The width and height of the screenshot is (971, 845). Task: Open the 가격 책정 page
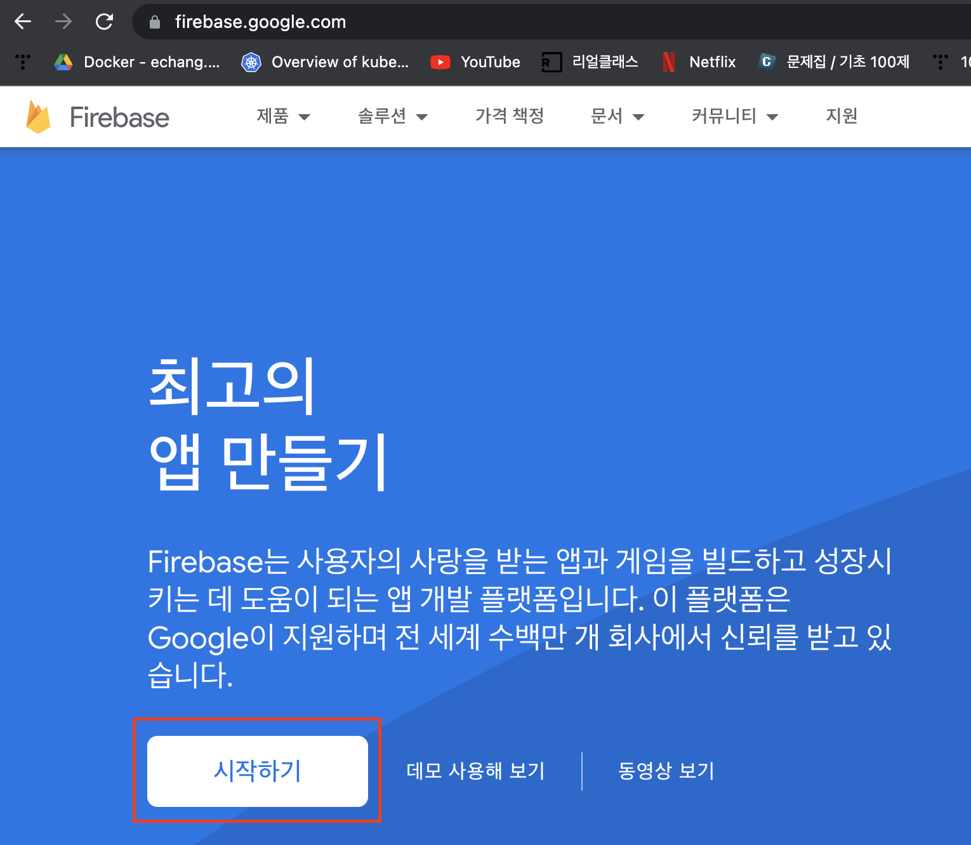pos(510,115)
